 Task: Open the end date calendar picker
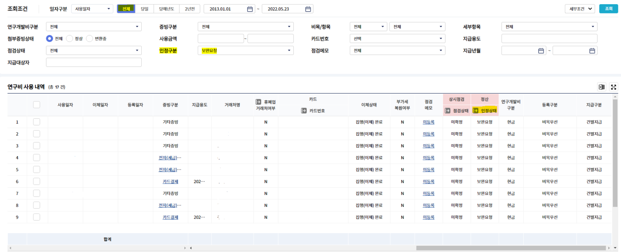click(x=308, y=9)
